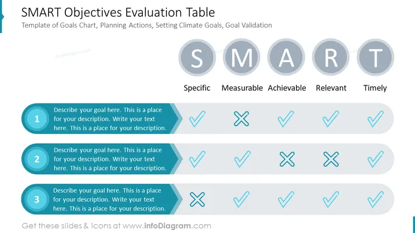Click the number 1 goal badge
Screen dimensions: 415x233
pyautogui.click(x=37, y=119)
